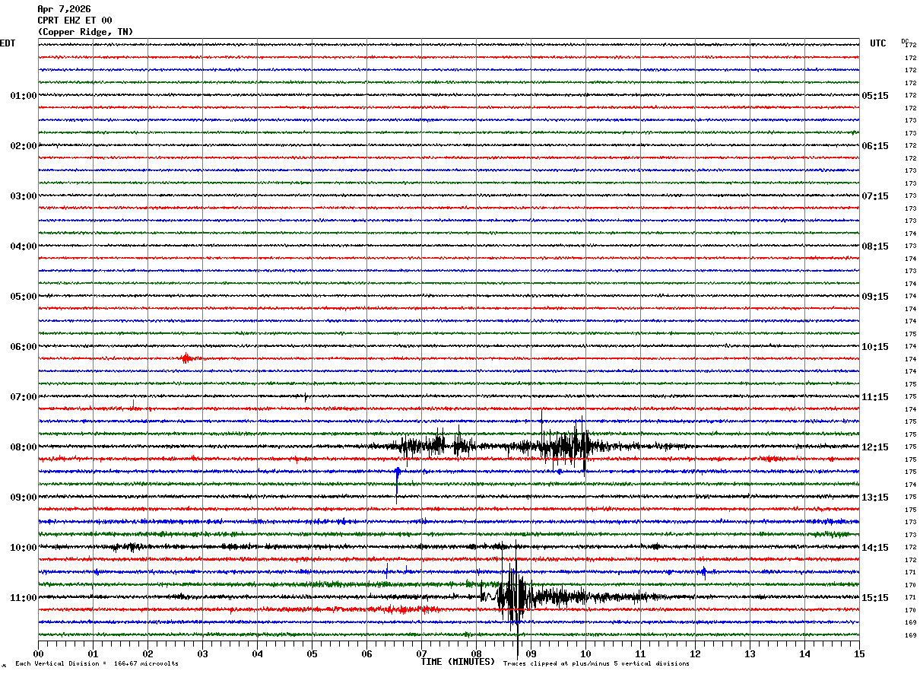Viewport: 920px width, 674px height.
Task: Select the 05:00 EDT row label
Action: click(x=24, y=297)
